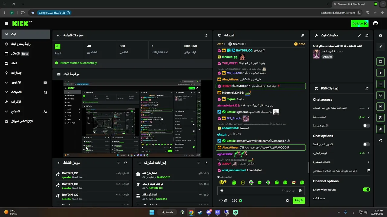The height and width of the screenshot is (217, 387).
Task: Open the user profile avatar menu
Action: click(376, 24)
